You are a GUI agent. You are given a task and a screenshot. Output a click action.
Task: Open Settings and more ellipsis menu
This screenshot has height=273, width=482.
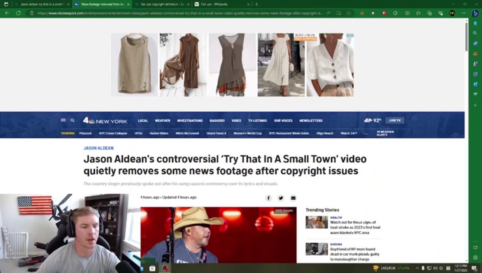click(463, 13)
